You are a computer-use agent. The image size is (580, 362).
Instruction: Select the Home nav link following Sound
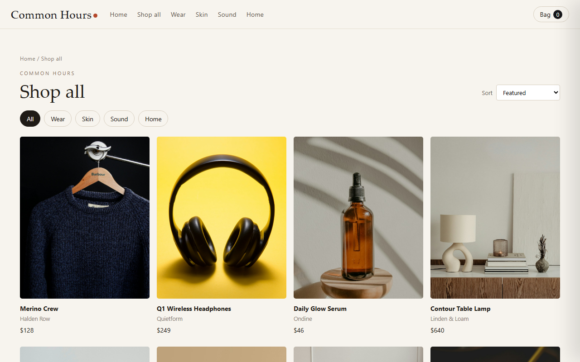pyautogui.click(x=255, y=14)
